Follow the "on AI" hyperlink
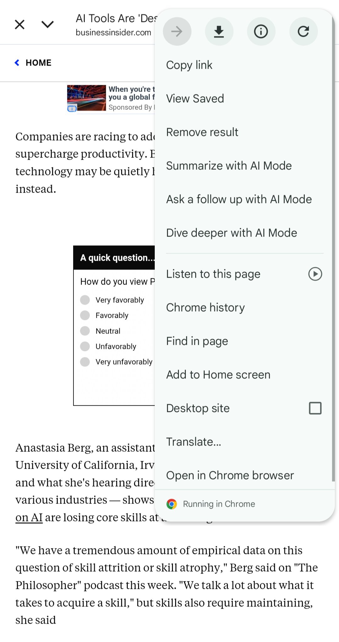The image size is (339, 642). [28, 517]
